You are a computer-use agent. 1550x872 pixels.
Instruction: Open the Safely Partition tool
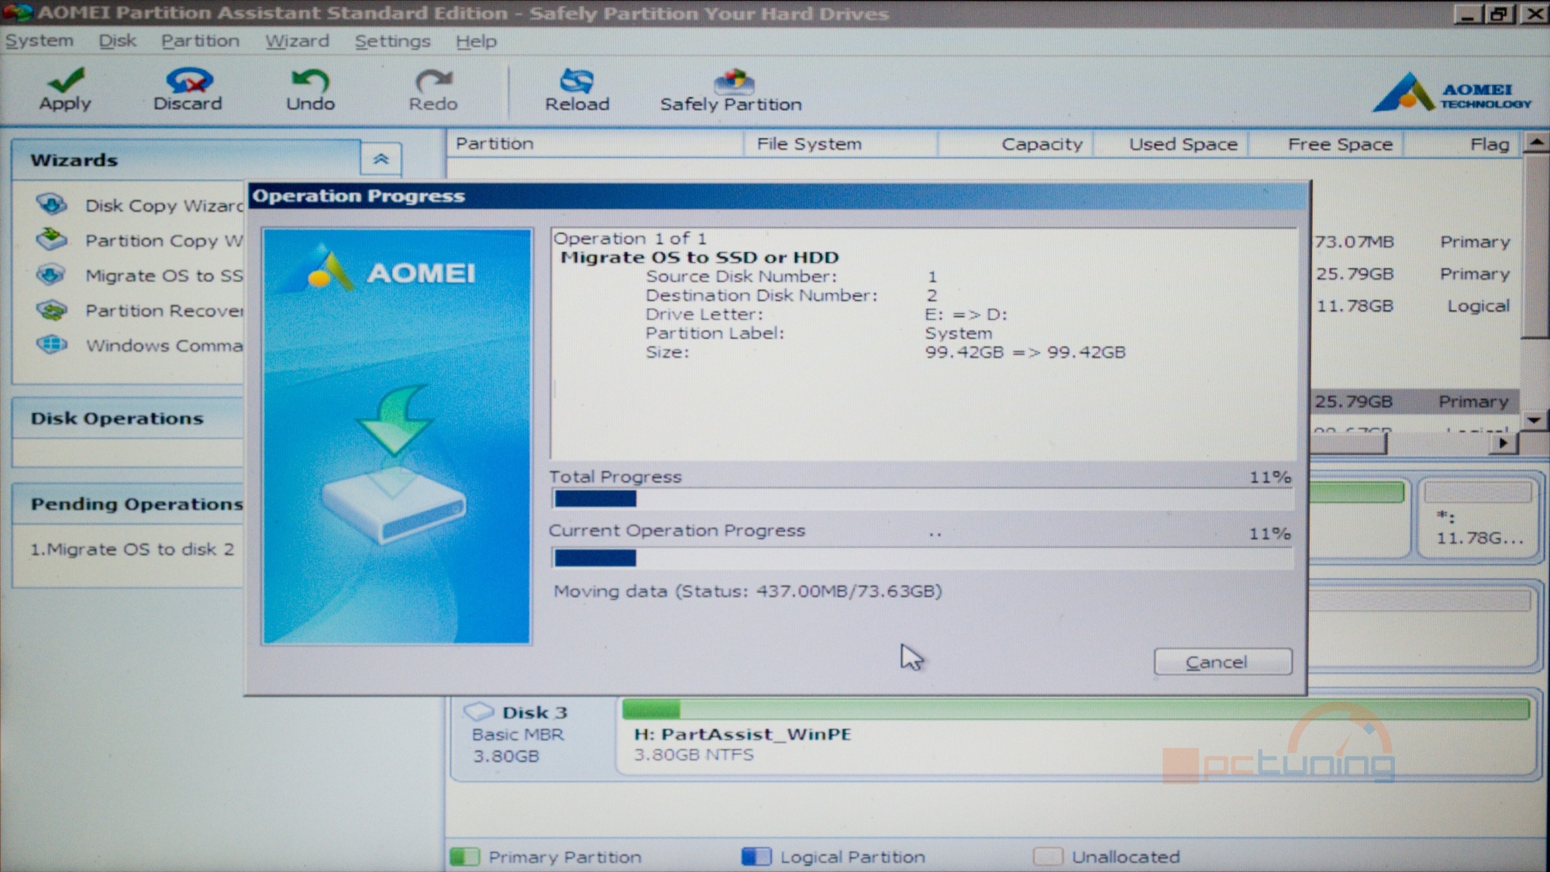point(731,91)
